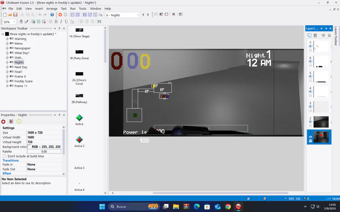Open the Run menu
340x212 pixels.
click(73, 9)
